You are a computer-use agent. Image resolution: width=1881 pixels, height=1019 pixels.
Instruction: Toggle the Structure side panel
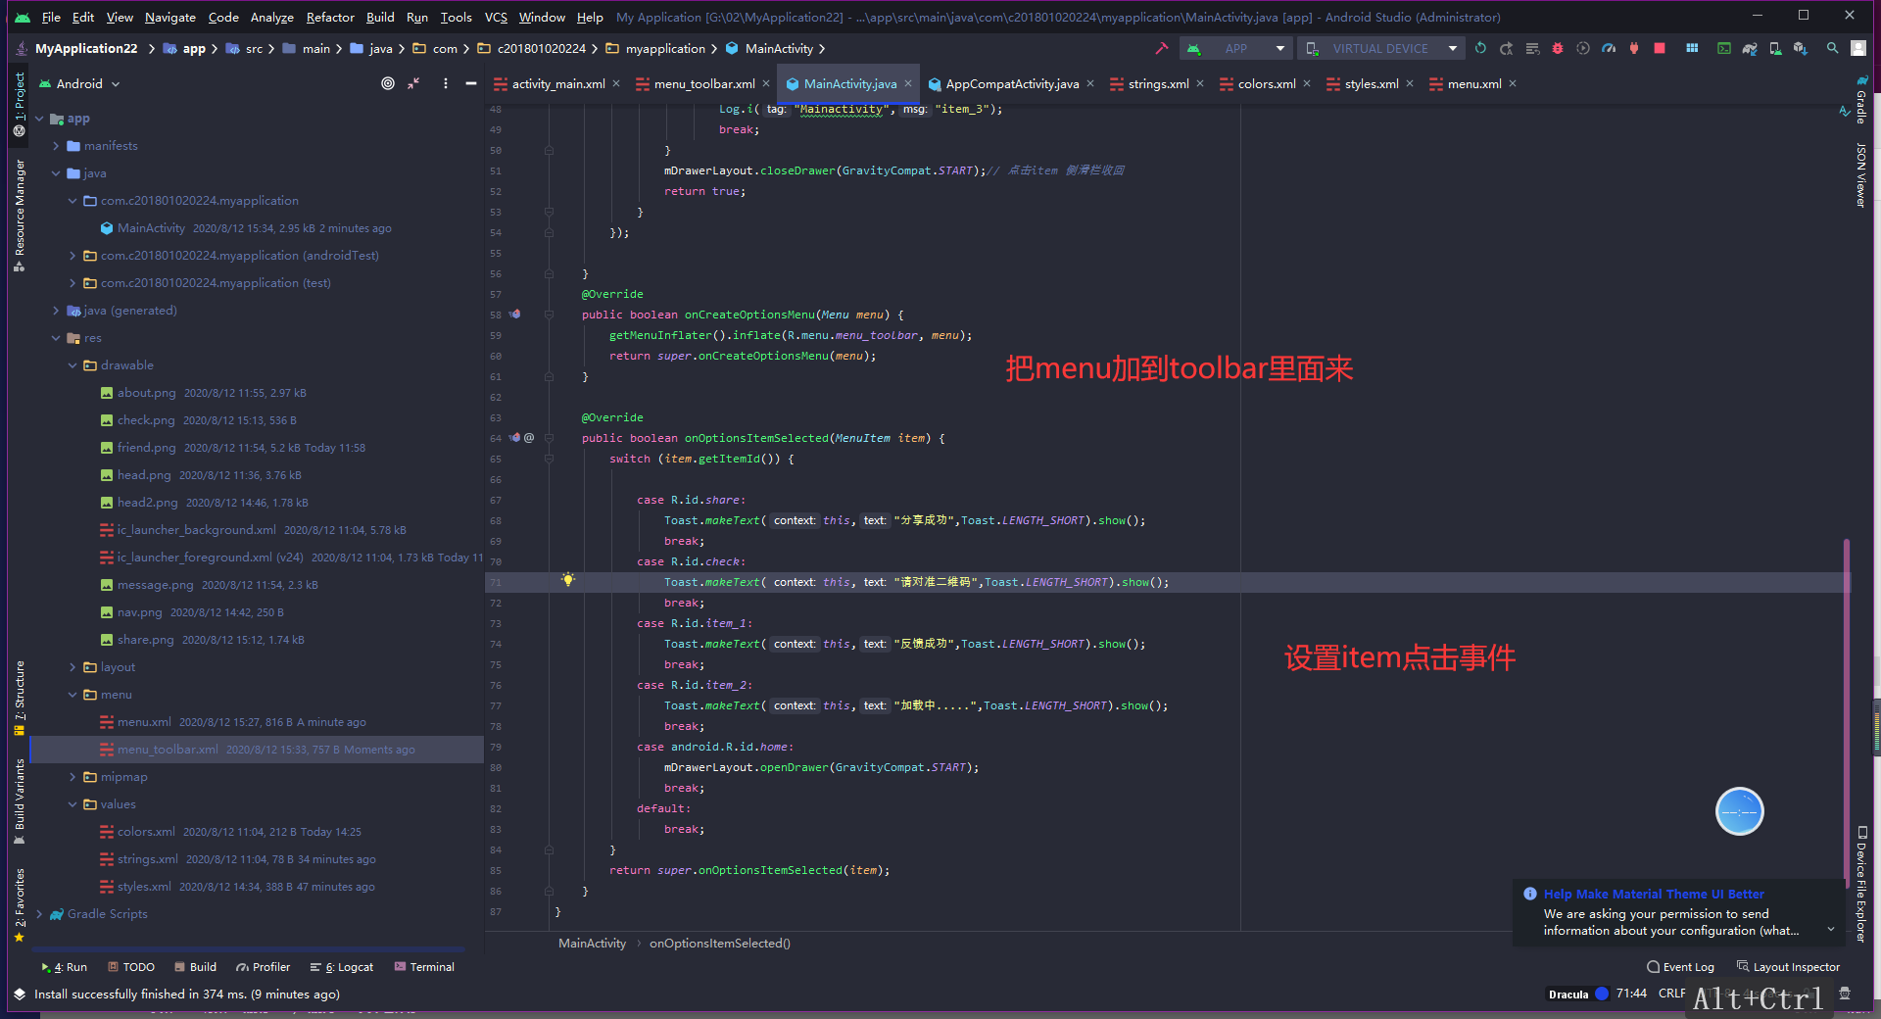19,698
